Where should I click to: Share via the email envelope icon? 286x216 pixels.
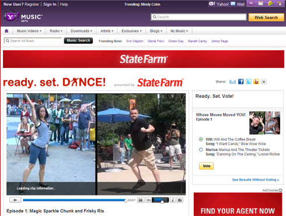pos(232,81)
